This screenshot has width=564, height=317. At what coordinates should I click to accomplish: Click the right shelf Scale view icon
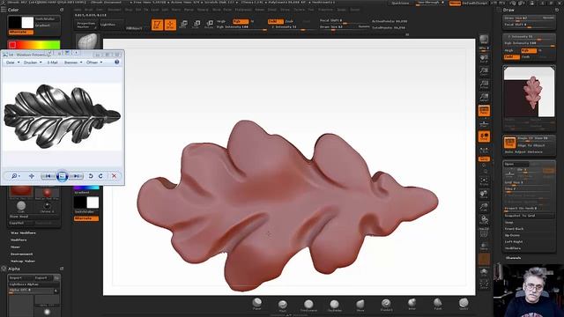[x=484, y=207]
